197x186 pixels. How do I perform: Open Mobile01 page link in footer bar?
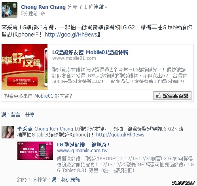[x=44, y=96]
